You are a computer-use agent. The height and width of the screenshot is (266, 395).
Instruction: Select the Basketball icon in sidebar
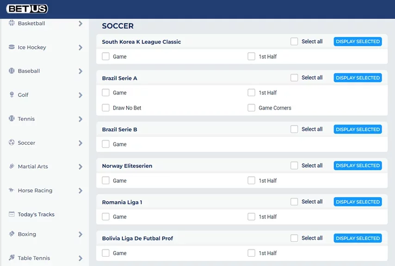click(x=12, y=23)
